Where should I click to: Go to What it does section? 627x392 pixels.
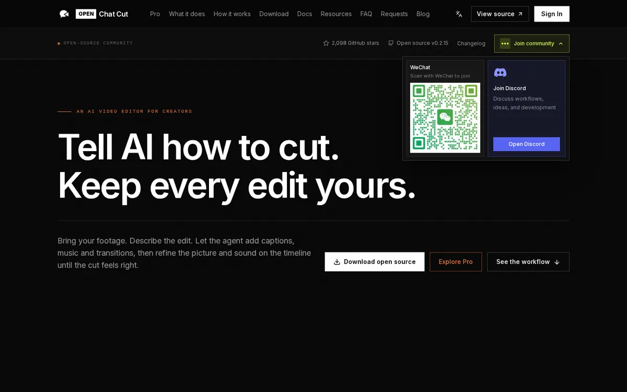click(x=187, y=14)
